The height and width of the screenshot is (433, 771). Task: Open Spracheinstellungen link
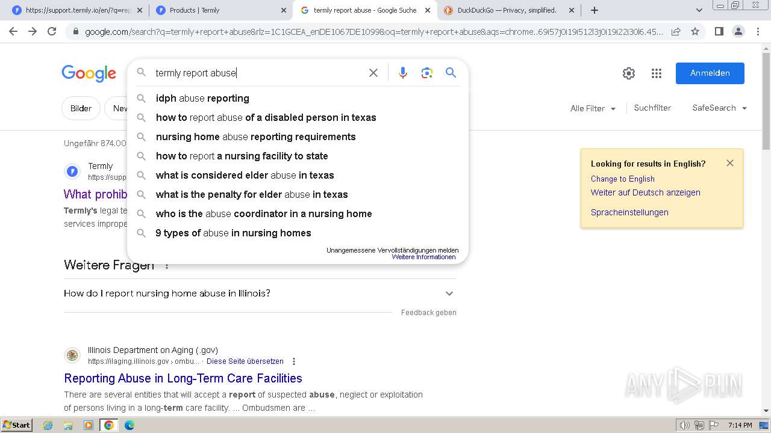point(629,212)
